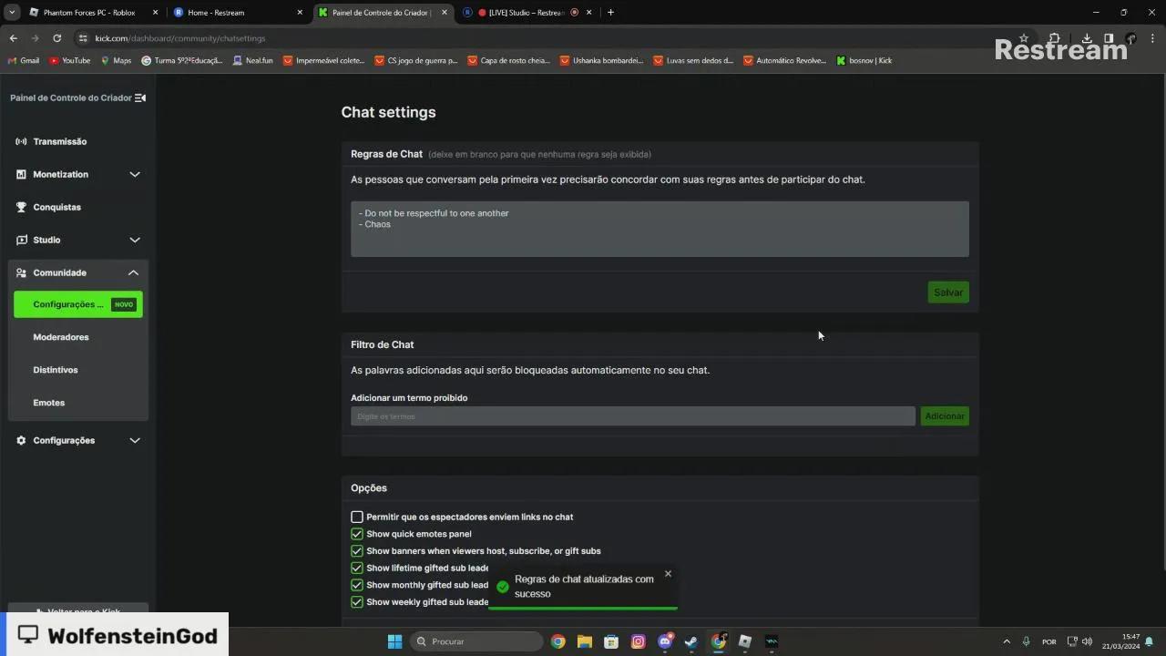Image resolution: width=1166 pixels, height=656 pixels.
Task: Open Discord from the taskbar
Action: [x=665, y=641]
